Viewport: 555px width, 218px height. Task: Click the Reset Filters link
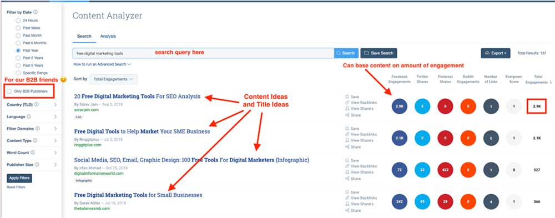16,187
